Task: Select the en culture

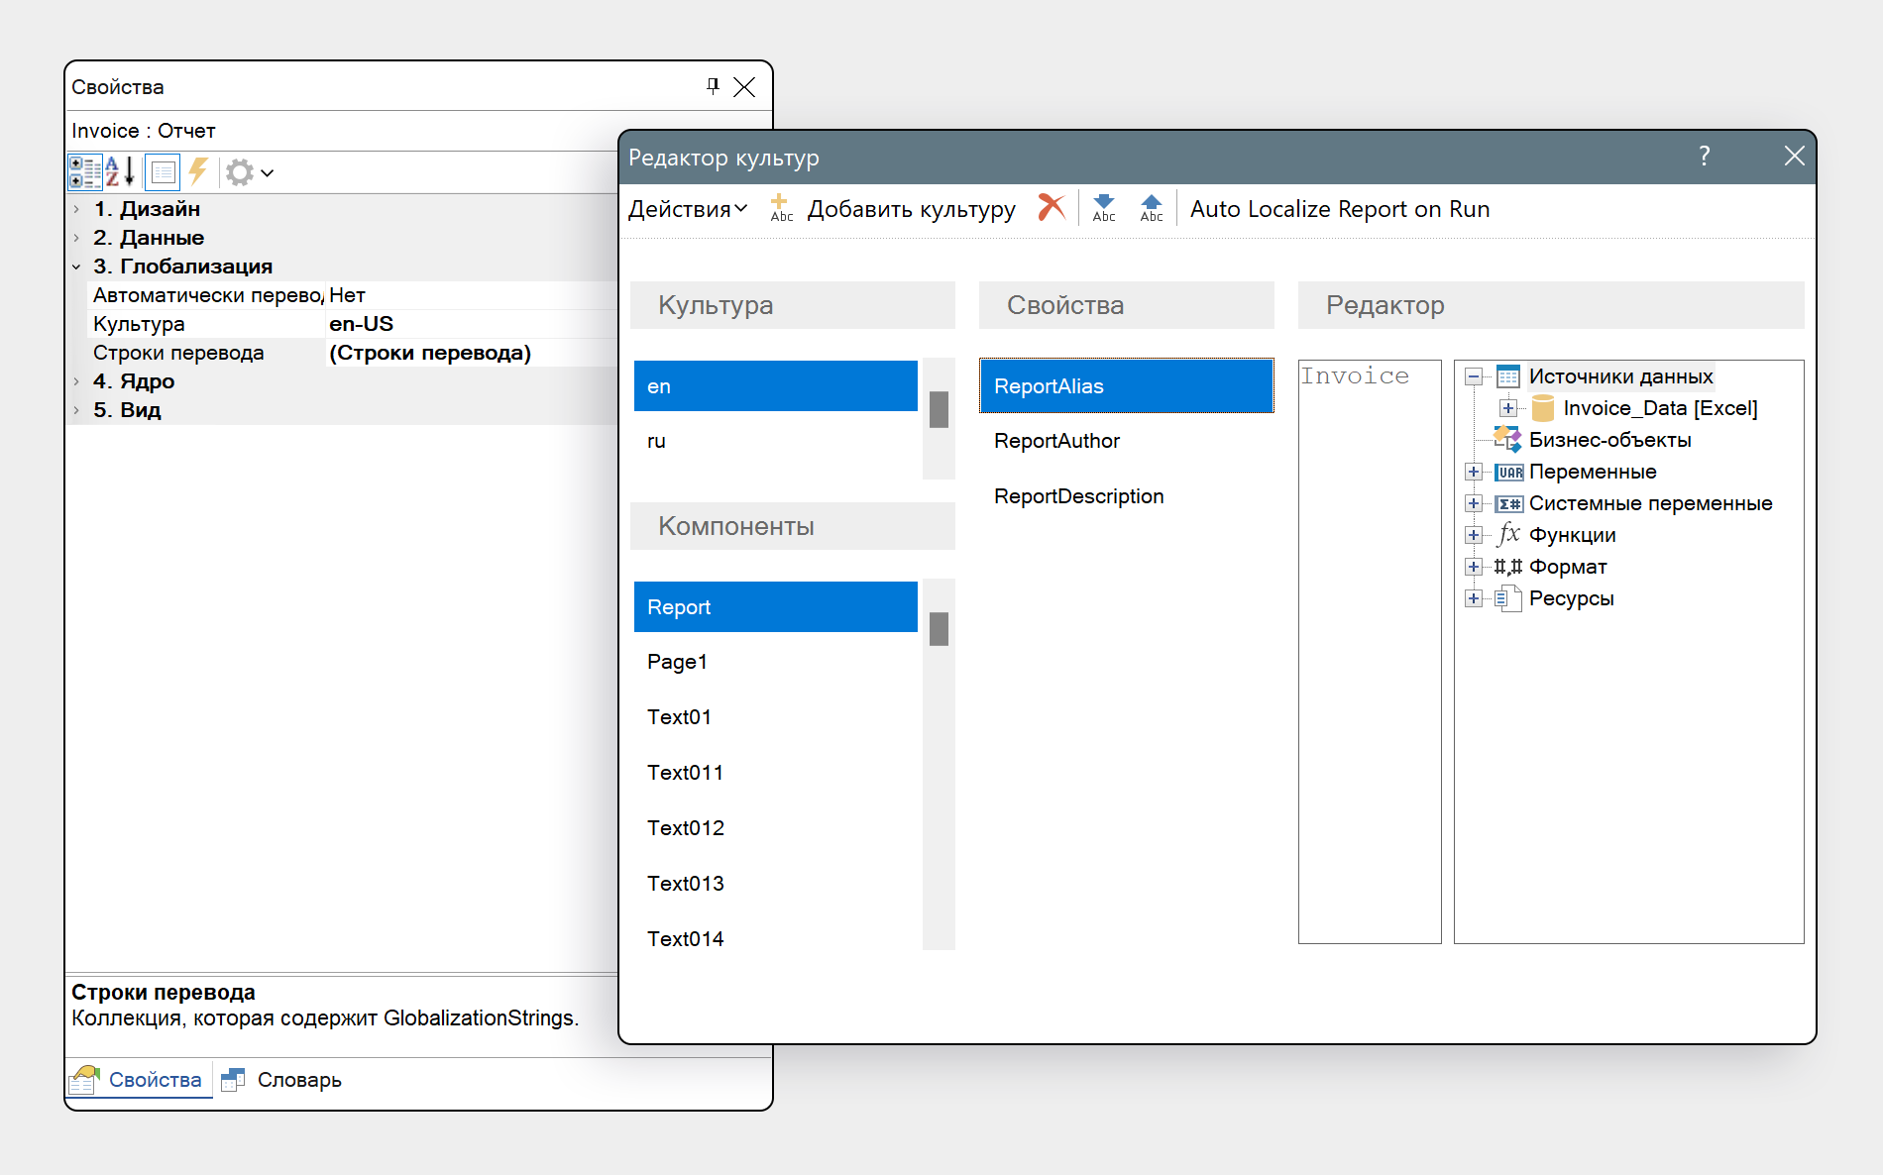Action: pos(776,386)
